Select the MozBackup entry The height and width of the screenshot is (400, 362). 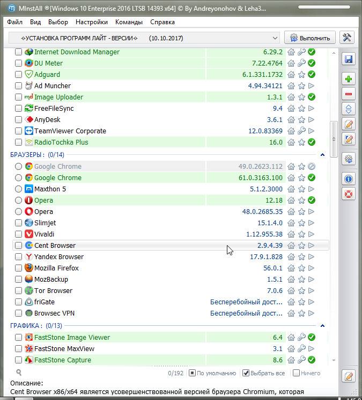[51, 280]
